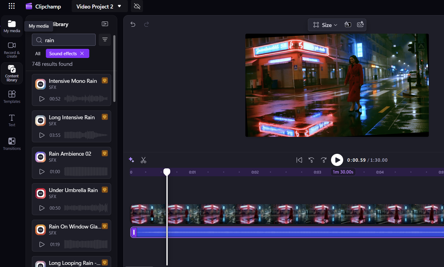Click the 0:00.59 current time display

click(356, 160)
